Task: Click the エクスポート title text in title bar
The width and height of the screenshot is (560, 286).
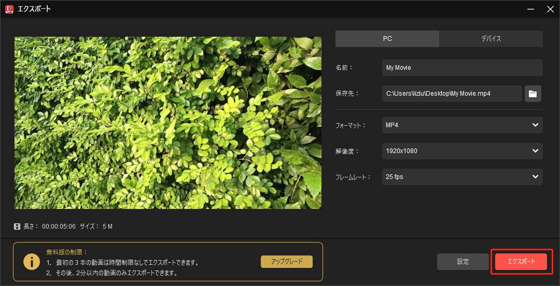Action: click(34, 9)
